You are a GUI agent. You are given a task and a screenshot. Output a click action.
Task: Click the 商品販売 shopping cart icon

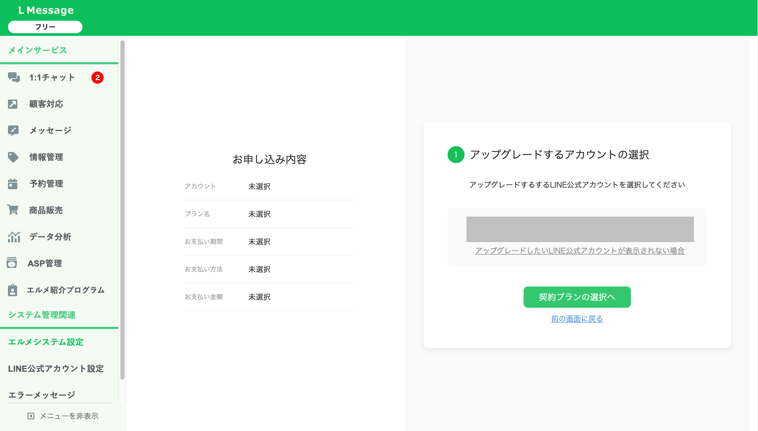(13, 210)
